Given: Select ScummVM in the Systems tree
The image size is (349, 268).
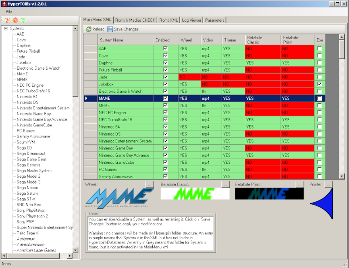Looking at the screenshot, I should click(26, 142).
